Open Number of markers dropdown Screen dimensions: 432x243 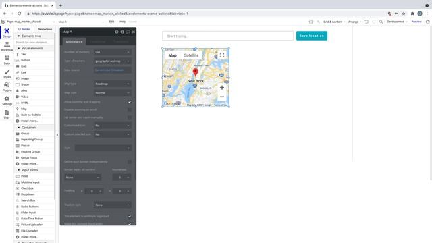[x=113, y=52]
